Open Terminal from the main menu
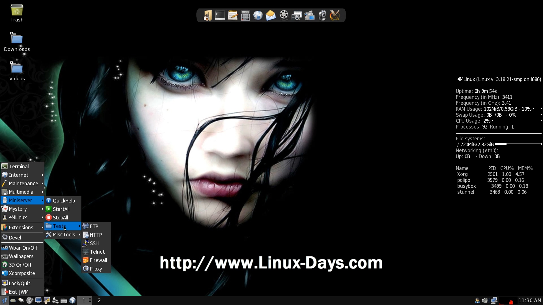 (x=22, y=167)
